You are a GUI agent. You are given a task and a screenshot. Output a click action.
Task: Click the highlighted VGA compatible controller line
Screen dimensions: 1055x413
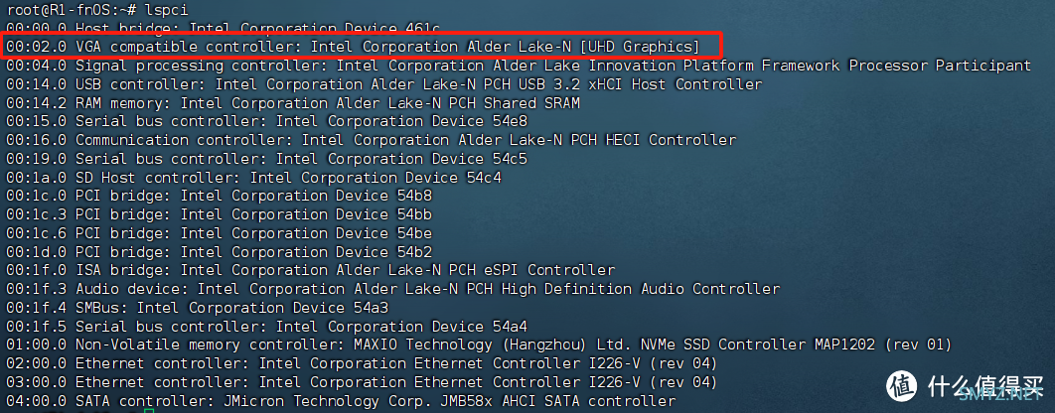[353, 47]
